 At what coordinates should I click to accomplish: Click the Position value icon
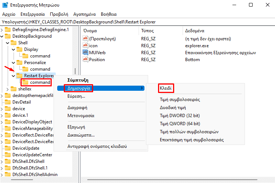86,59
